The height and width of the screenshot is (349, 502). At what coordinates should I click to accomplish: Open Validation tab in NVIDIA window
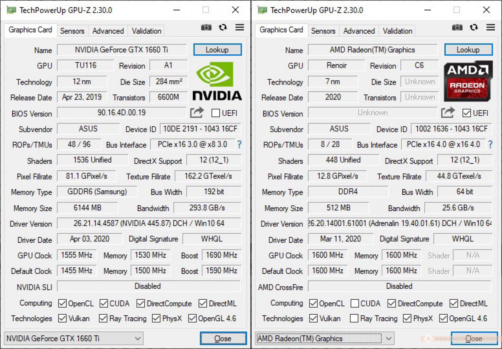point(146,31)
